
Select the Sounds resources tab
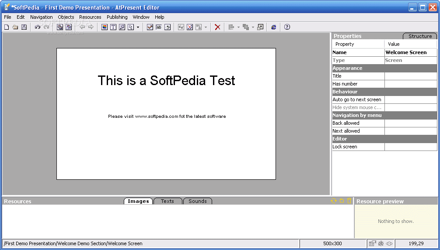[198, 201]
